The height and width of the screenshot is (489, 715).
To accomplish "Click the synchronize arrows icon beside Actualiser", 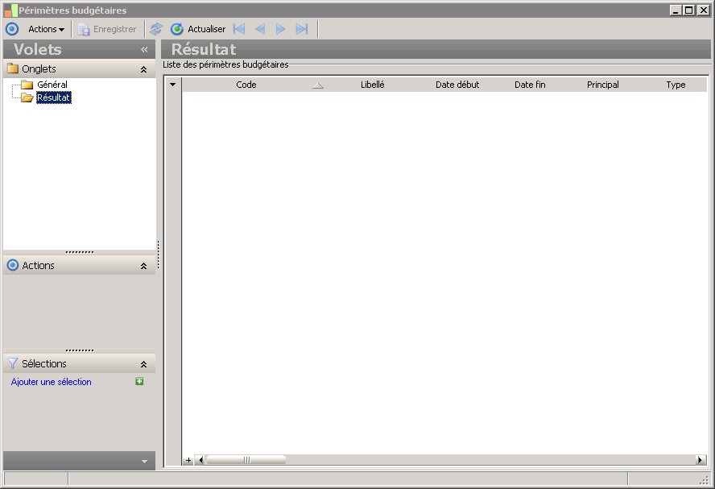I will click(156, 29).
